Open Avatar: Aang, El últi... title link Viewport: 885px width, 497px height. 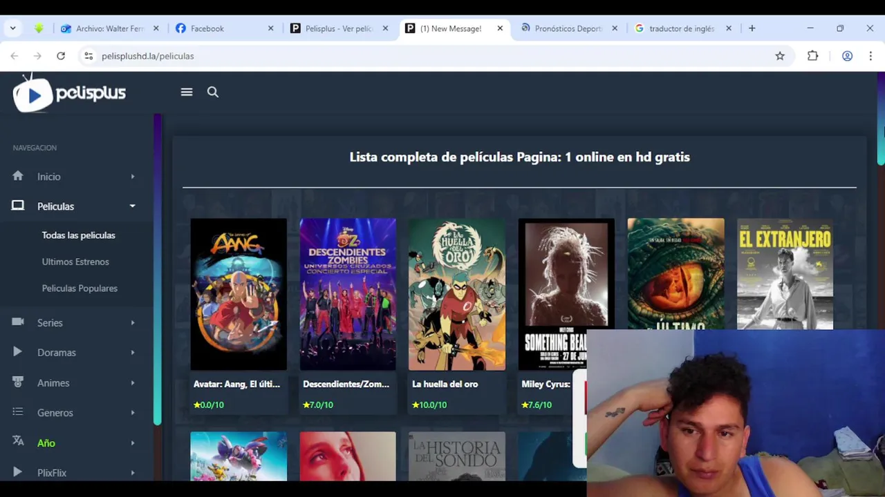[x=236, y=384]
